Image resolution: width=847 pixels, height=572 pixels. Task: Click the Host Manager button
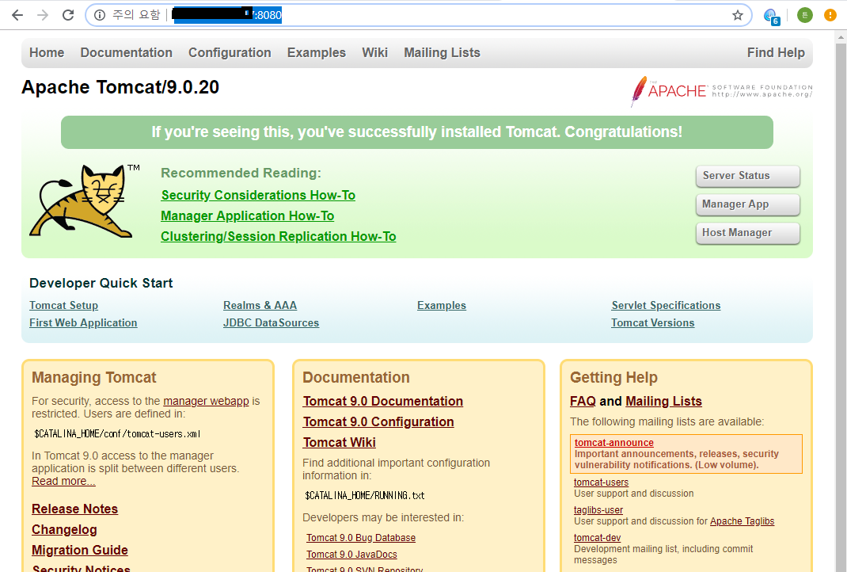coord(747,233)
